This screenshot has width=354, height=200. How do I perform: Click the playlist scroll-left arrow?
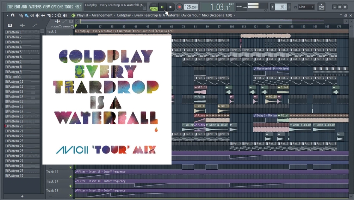point(77,21)
